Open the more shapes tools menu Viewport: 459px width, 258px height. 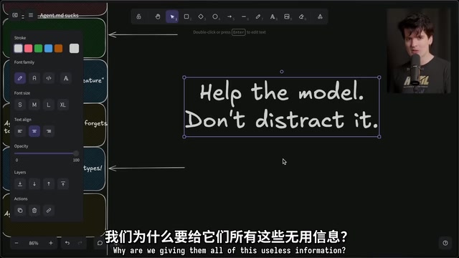[x=320, y=16]
